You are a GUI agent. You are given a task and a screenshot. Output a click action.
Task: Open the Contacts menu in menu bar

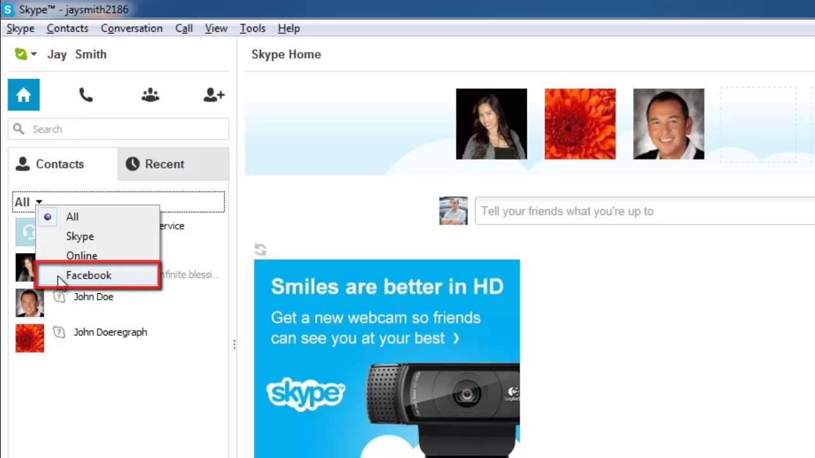coord(67,28)
